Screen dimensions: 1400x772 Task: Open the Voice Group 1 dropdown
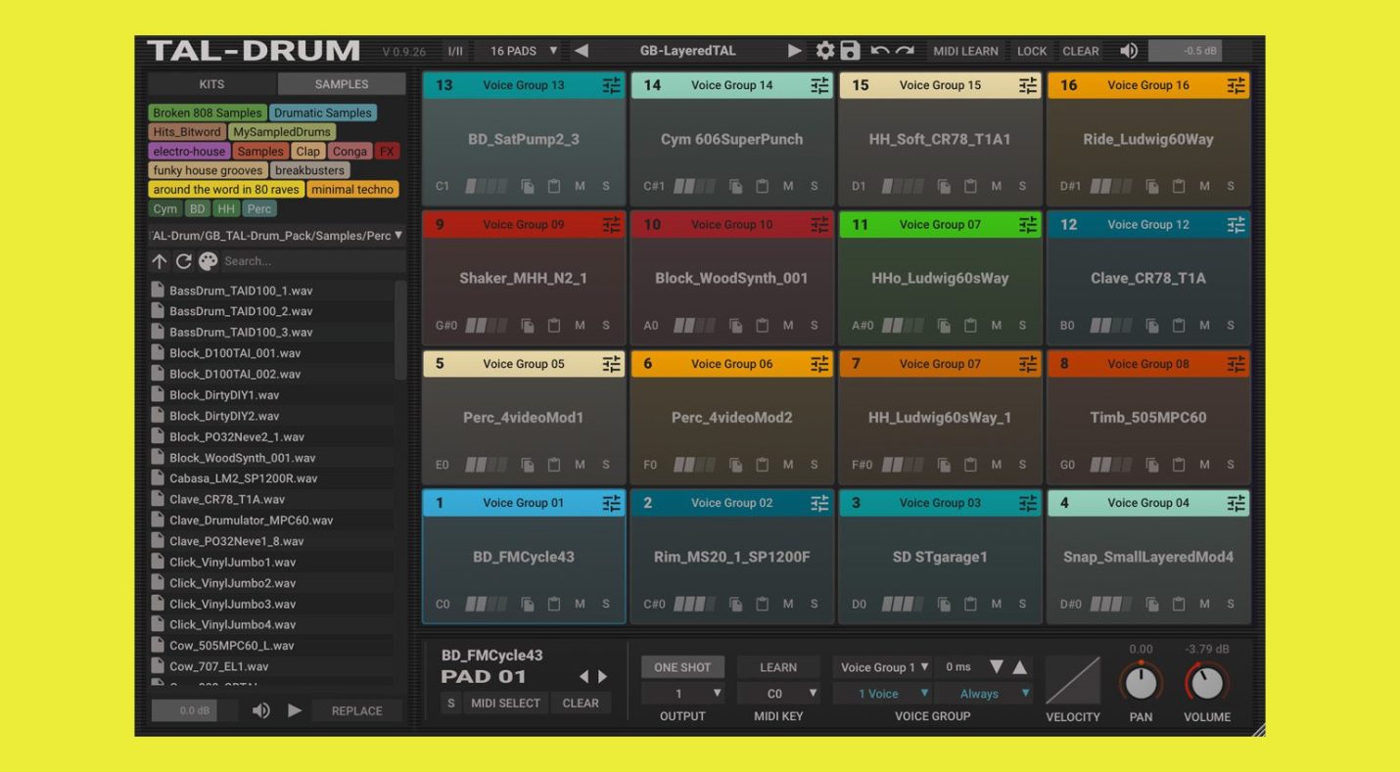tap(881, 666)
